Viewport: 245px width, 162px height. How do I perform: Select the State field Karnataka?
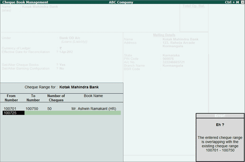(x=171, y=55)
